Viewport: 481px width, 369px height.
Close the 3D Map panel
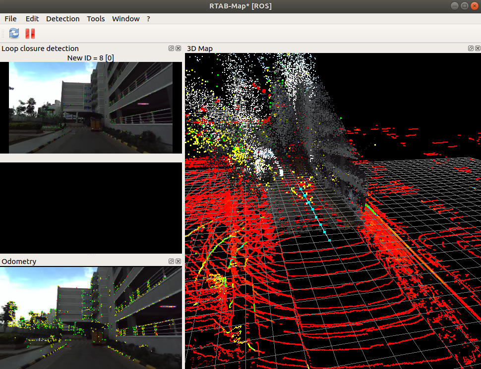[x=478, y=49]
